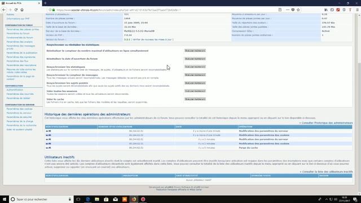Run the reset of forum opening date
This screenshot has height=203, width=361.
(195, 59)
